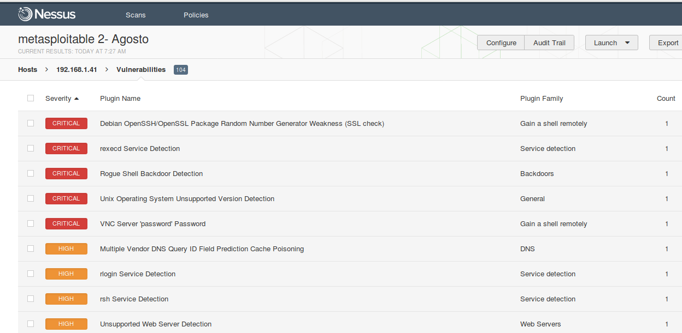
Task: Open Unsupported Web Server Detection vulnerability
Action: 156,324
